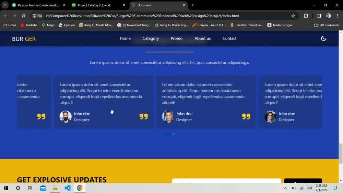
Task: Click the BUR GER site logo
Action: click(24, 39)
